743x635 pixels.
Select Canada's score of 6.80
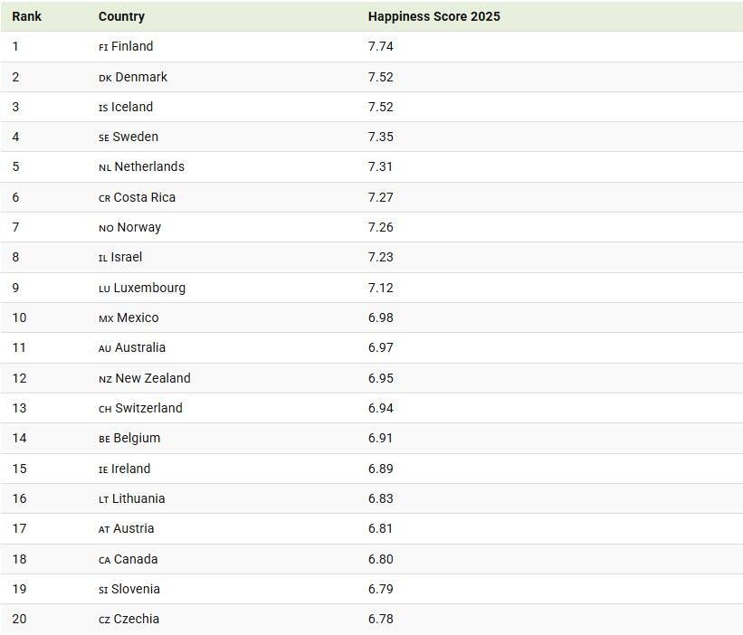381,559
